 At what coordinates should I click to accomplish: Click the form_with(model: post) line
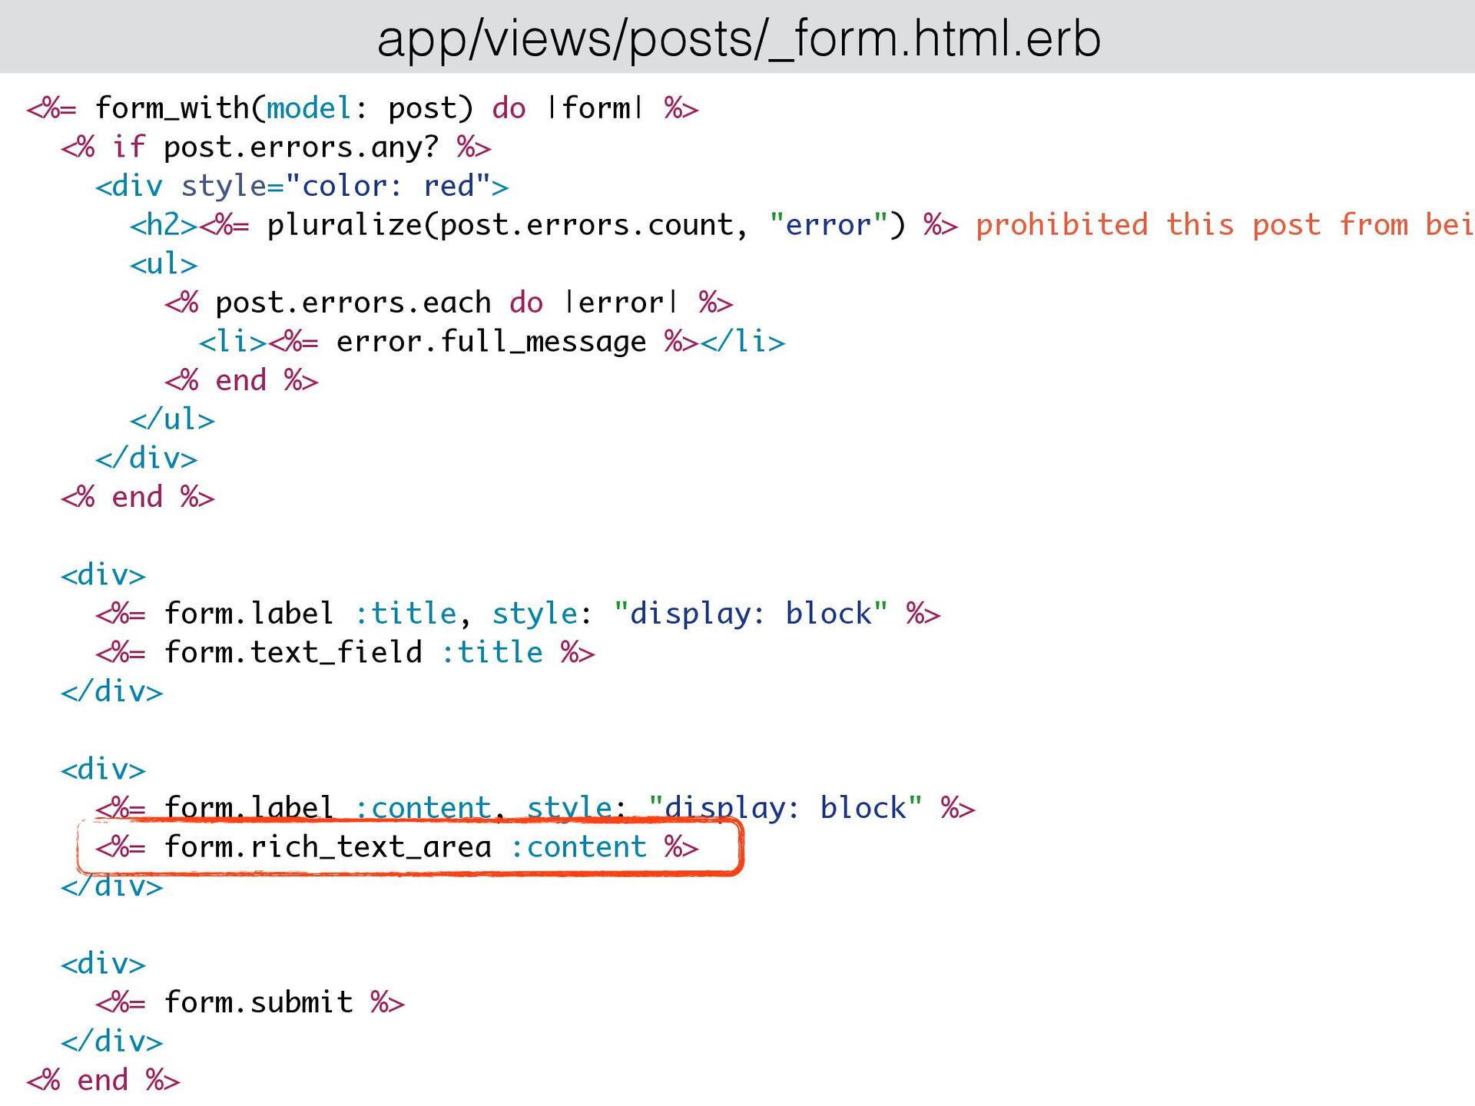point(361,108)
